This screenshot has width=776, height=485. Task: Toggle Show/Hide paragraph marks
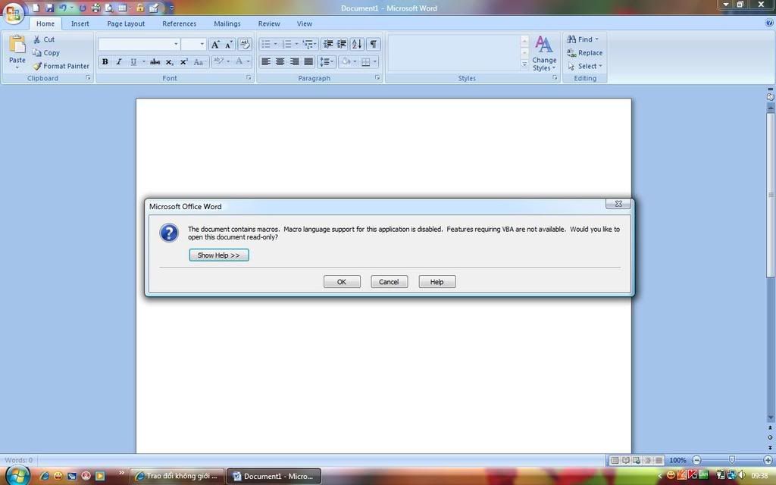(374, 44)
